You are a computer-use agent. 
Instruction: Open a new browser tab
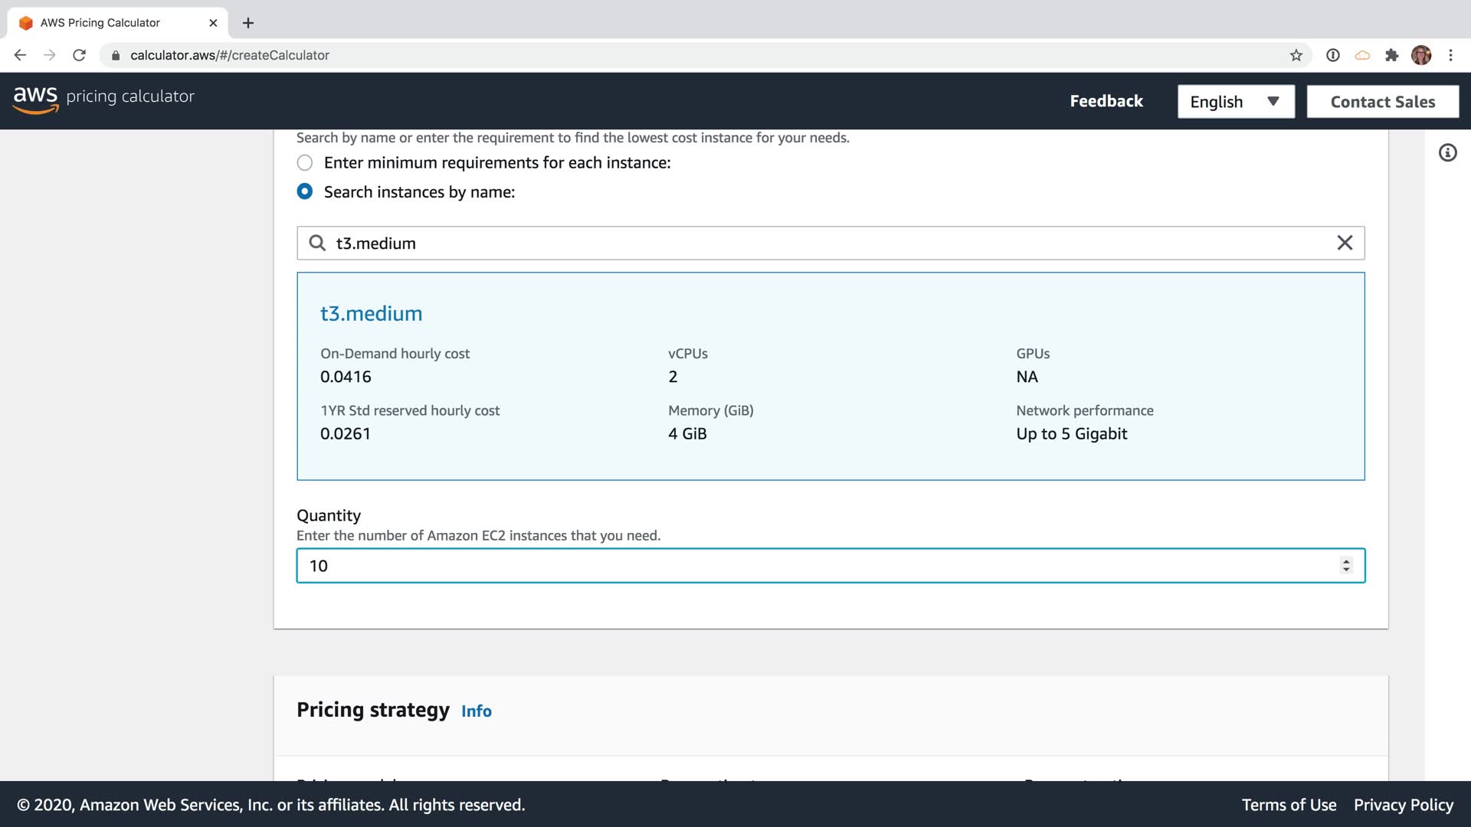247,23
